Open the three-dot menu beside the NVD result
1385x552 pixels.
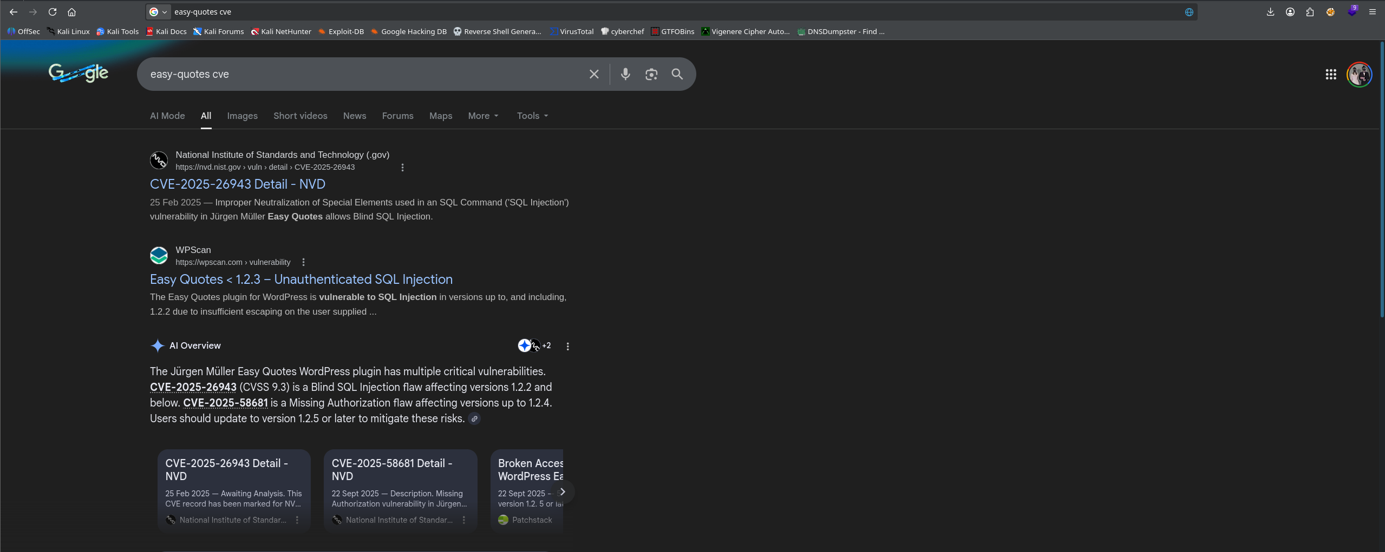click(402, 168)
